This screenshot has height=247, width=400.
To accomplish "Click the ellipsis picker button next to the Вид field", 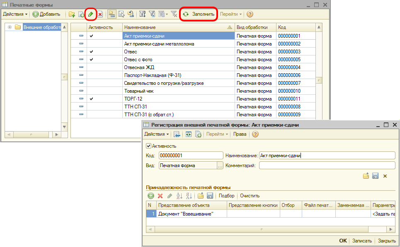I will (x=220, y=165).
